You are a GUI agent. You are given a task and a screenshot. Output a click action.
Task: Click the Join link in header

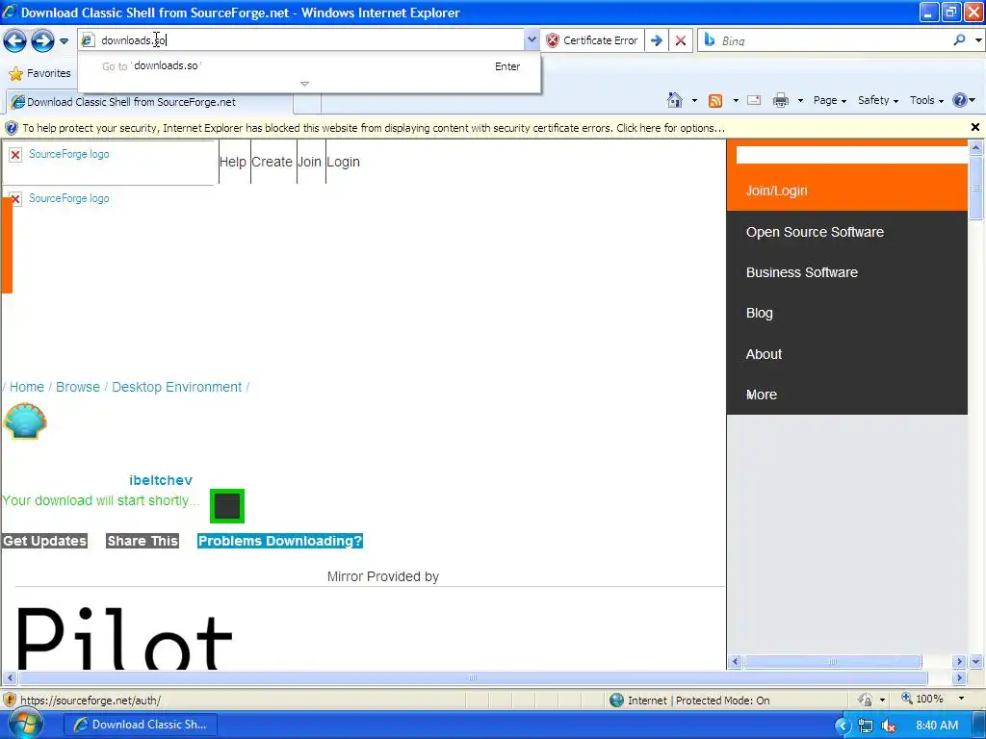coord(309,162)
